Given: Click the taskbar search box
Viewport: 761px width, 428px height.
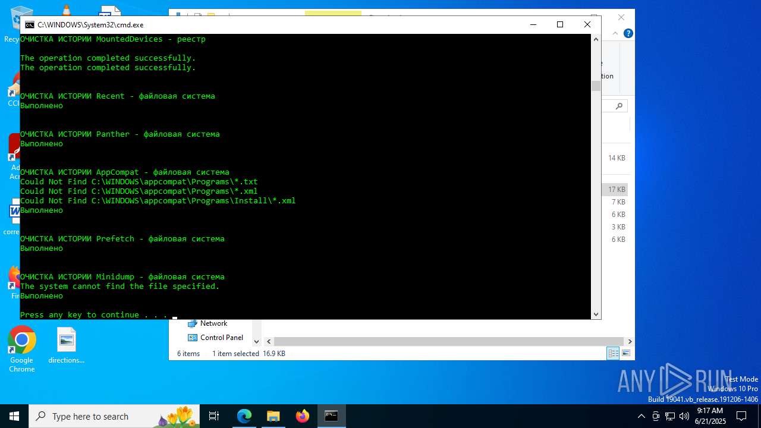Looking at the screenshot, I should (x=114, y=416).
